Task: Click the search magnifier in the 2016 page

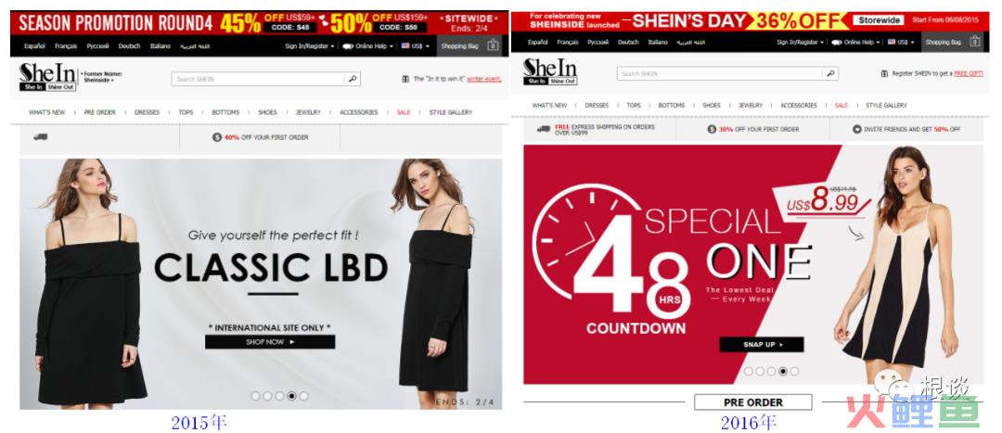Action: 830,73
